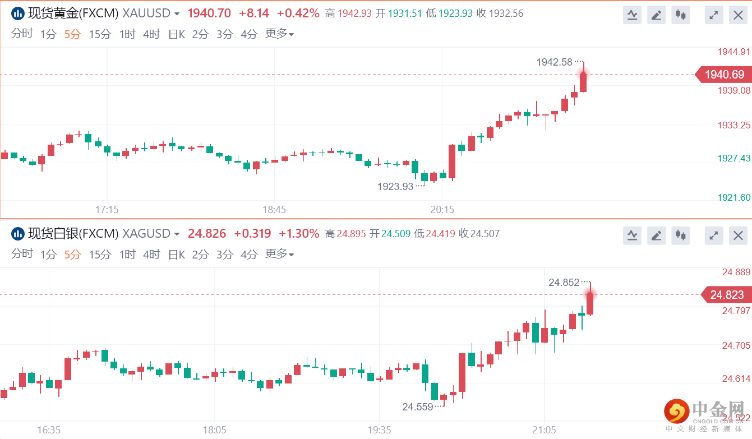
Task: Select 1时 timeframe on gold chart
Action: pyautogui.click(x=127, y=34)
